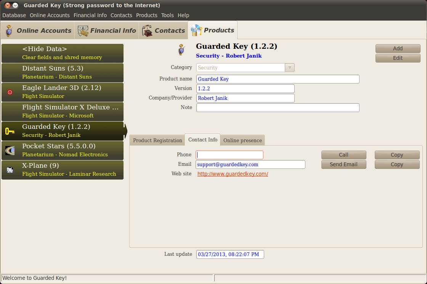Click the Version field
The width and height of the screenshot is (427, 284).
[246, 88]
